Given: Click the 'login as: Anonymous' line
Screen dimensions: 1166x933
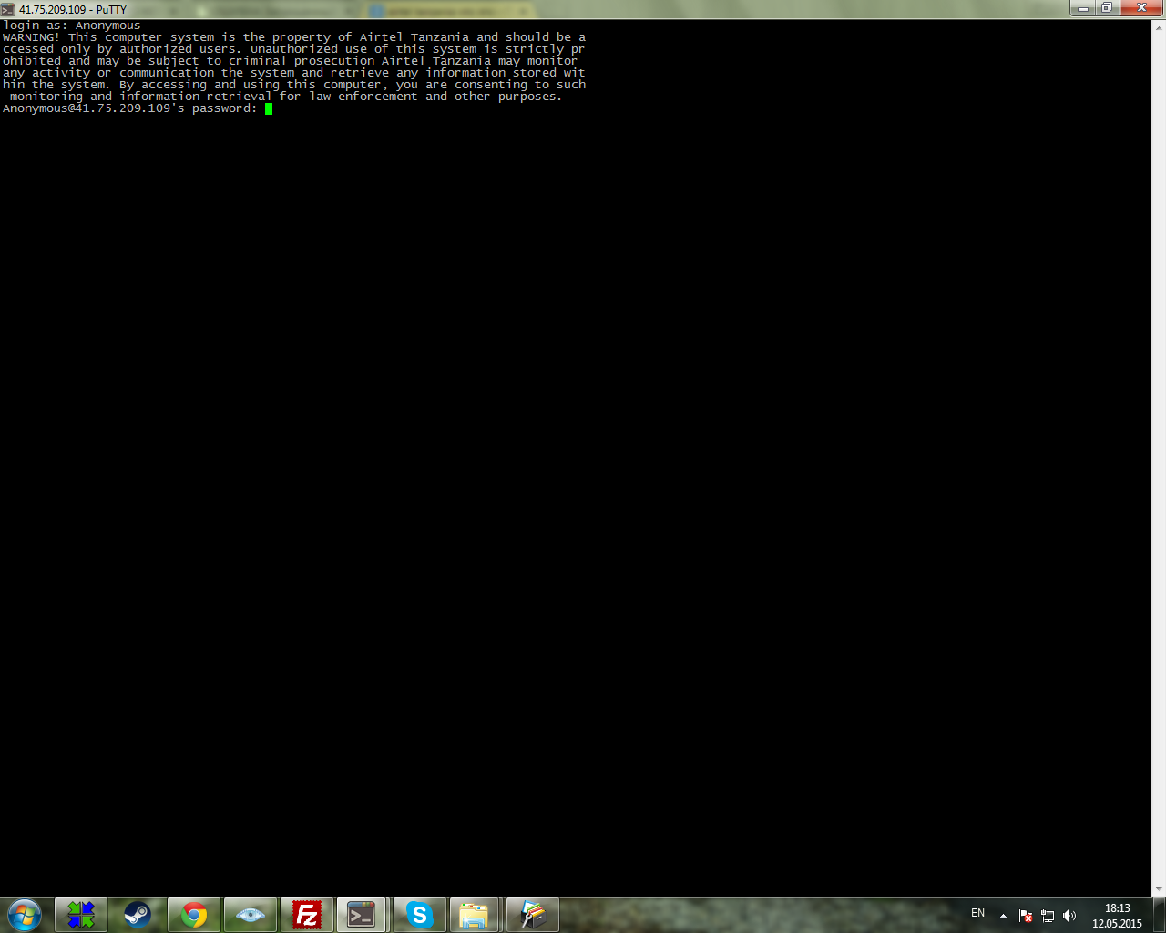Looking at the screenshot, I should (72, 26).
